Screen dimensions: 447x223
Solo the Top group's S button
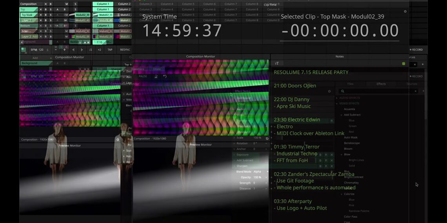pos(51,9)
